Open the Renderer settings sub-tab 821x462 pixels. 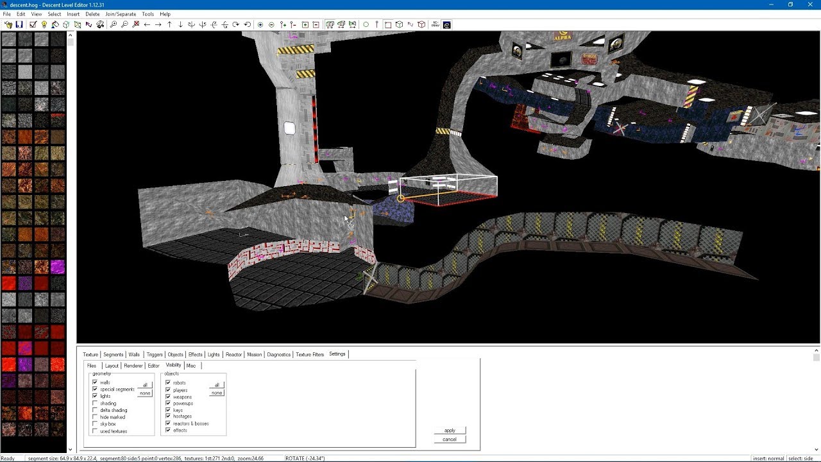click(x=133, y=366)
